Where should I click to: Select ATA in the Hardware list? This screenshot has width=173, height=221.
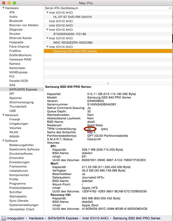point(12,12)
